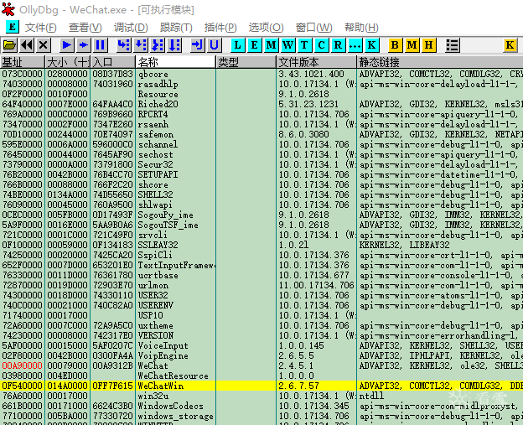Open the 插件(P) plugins menu
The height and width of the screenshot is (425, 523).
pos(220,28)
